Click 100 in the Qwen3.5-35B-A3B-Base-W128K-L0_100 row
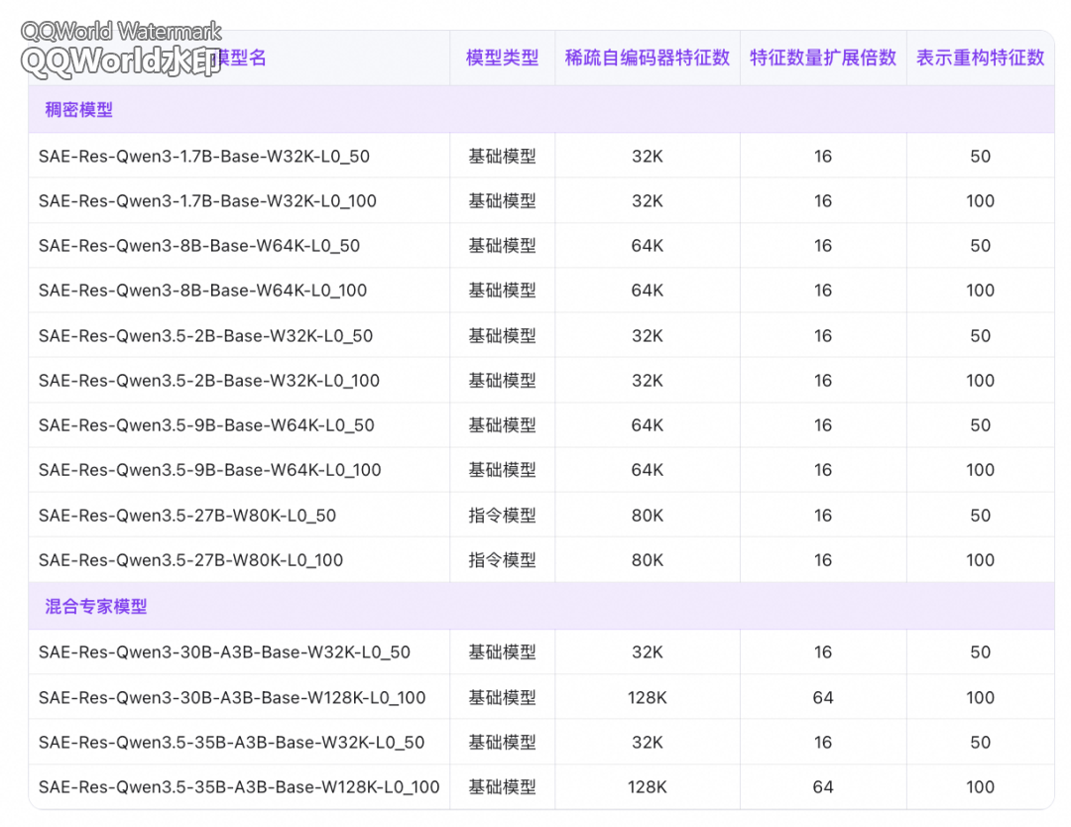1071x827 pixels. [980, 786]
